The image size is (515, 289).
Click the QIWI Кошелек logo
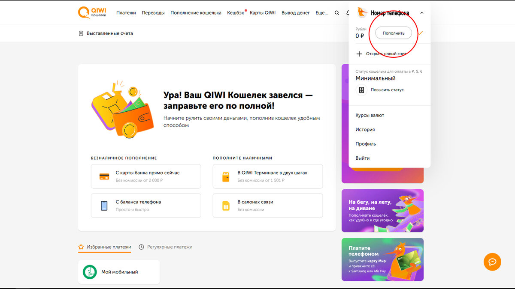pos(93,12)
